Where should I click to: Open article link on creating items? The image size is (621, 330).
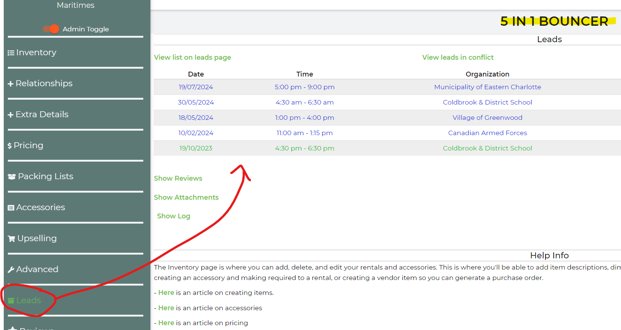pyautogui.click(x=166, y=293)
